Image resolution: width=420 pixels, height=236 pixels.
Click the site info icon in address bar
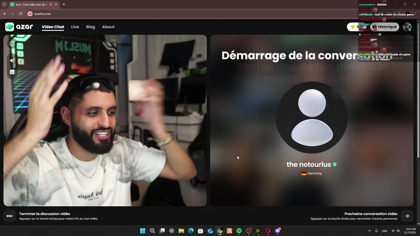tap(30, 14)
